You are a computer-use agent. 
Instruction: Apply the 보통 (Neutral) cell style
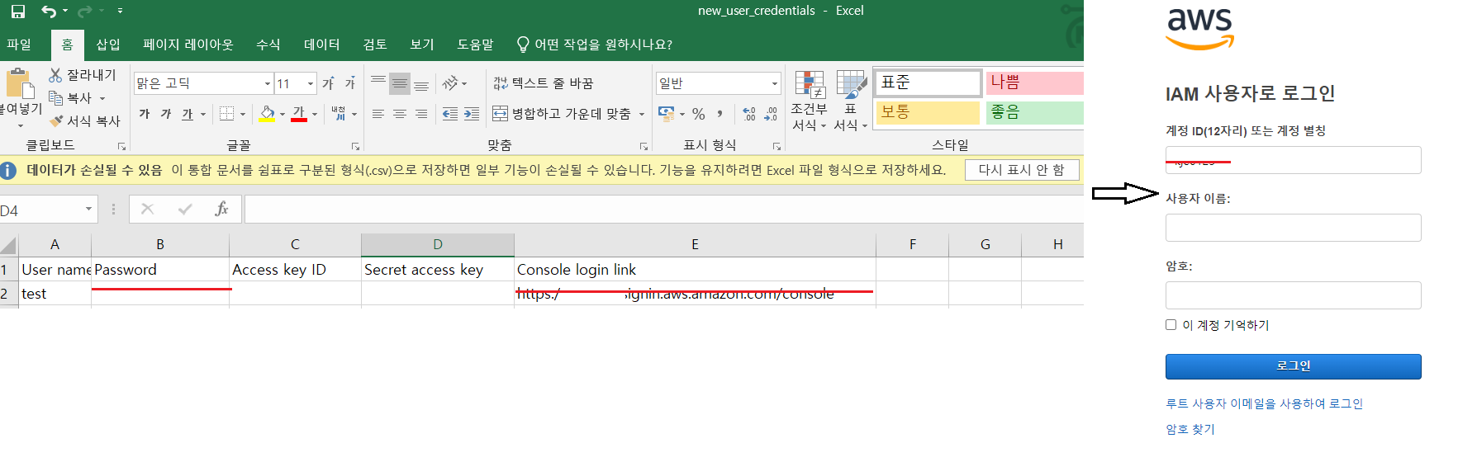point(928,112)
